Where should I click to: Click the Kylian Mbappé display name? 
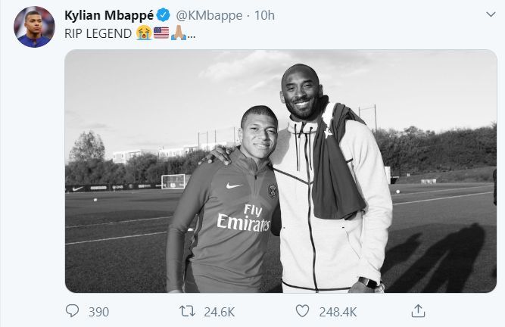(x=108, y=17)
